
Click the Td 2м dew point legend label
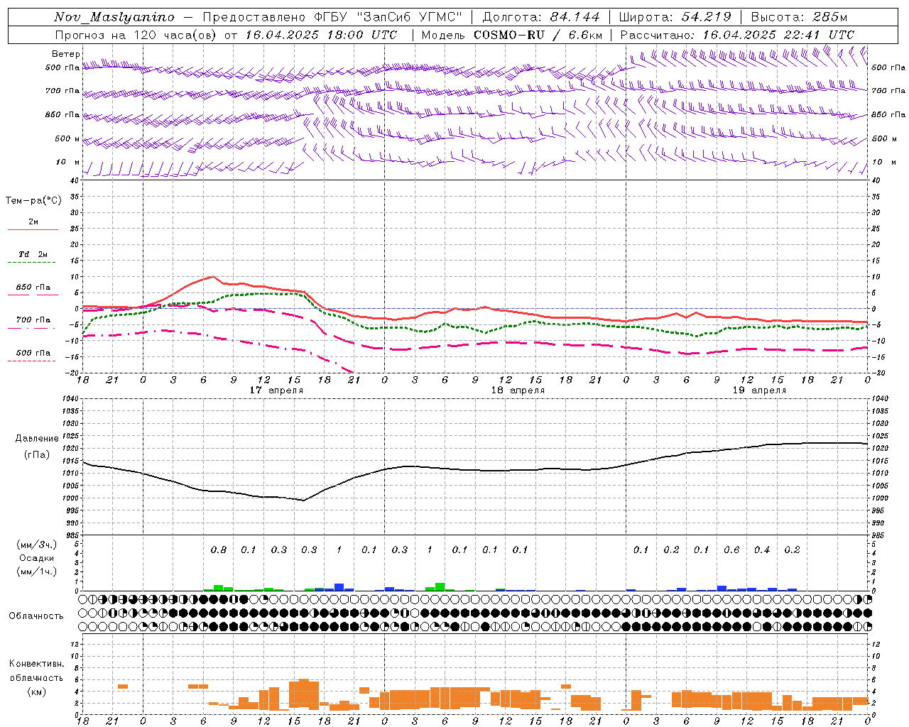tap(33, 254)
